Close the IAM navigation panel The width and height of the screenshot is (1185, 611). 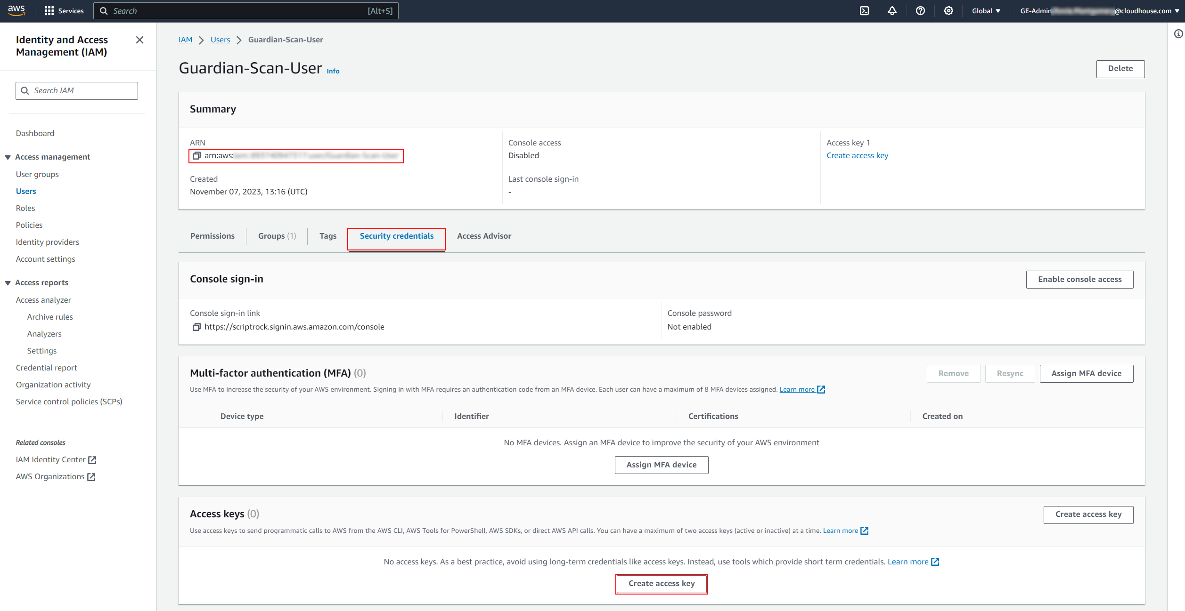[139, 40]
